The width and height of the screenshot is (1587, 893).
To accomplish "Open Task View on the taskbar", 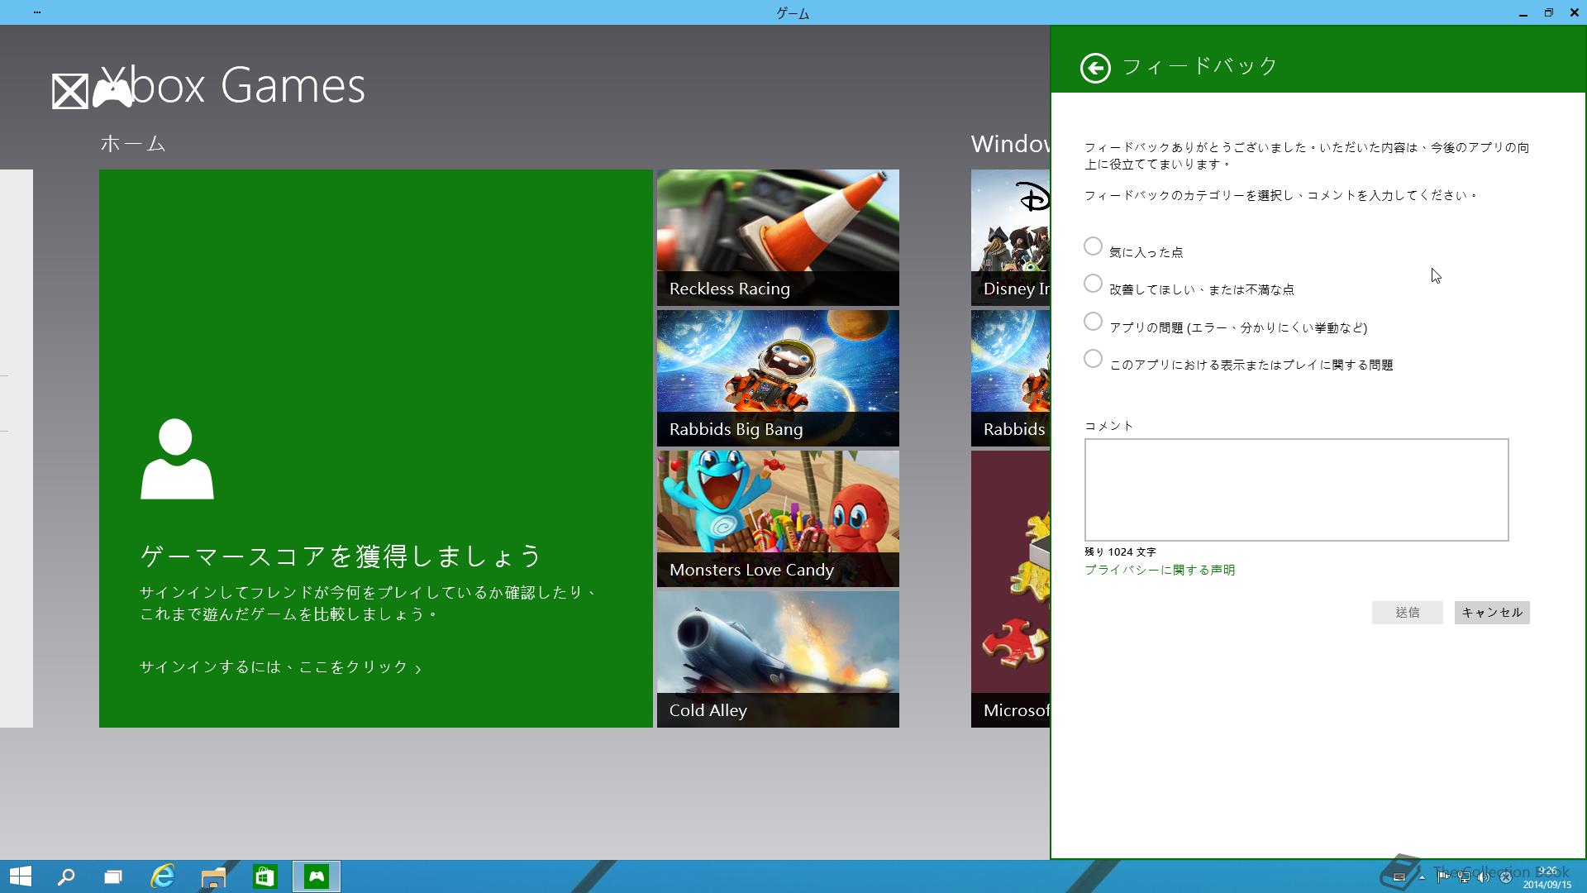I will [113, 876].
